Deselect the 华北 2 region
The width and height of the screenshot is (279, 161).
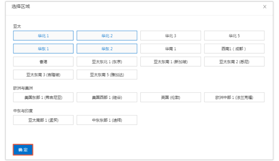point(107,36)
